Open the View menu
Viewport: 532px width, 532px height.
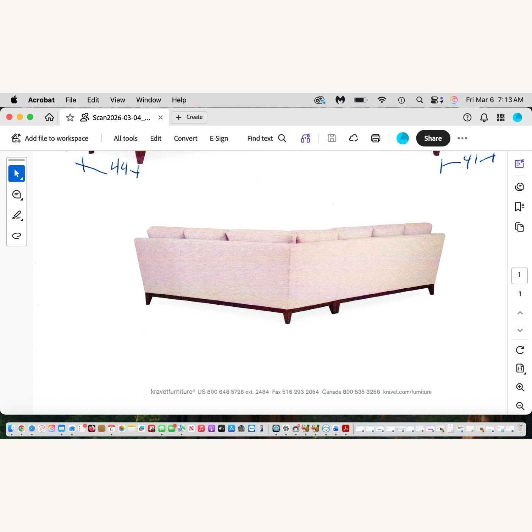point(117,100)
